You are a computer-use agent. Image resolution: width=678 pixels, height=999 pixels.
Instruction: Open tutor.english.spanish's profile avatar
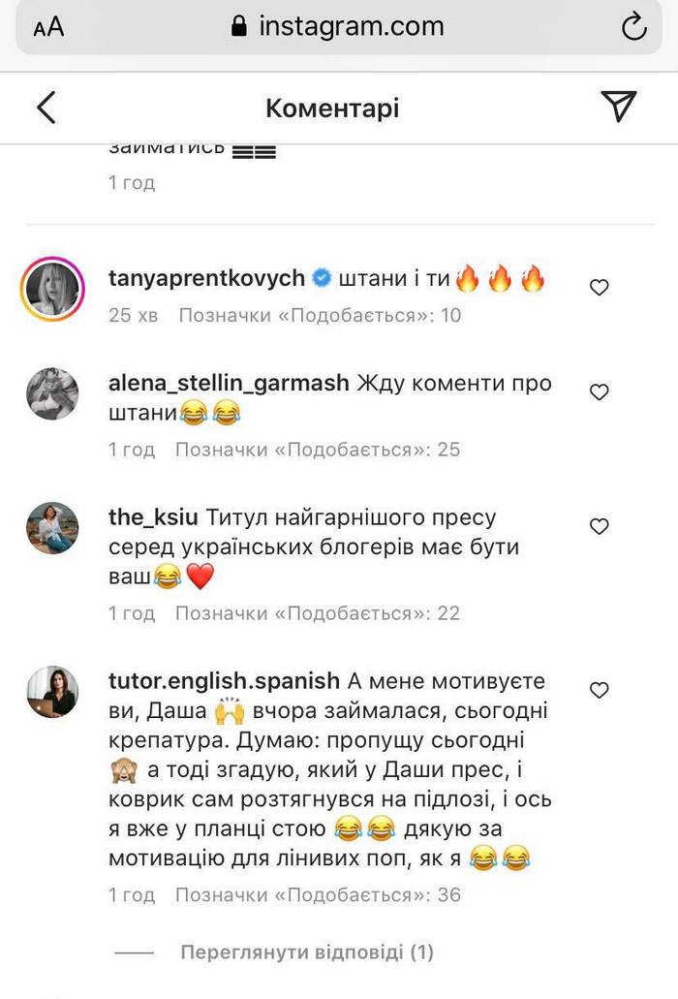pyautogui.click(x=52, y=691)
